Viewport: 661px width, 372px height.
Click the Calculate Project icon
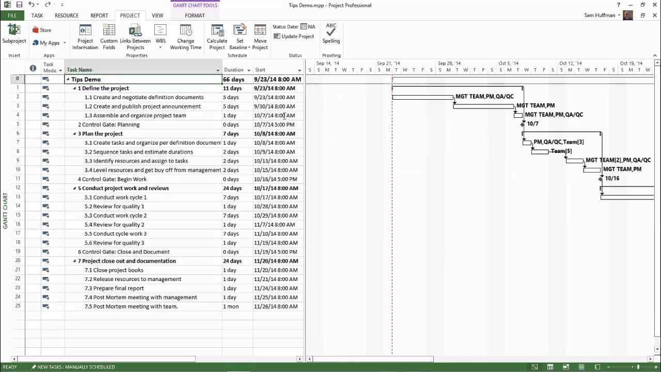tap(217, 36)
